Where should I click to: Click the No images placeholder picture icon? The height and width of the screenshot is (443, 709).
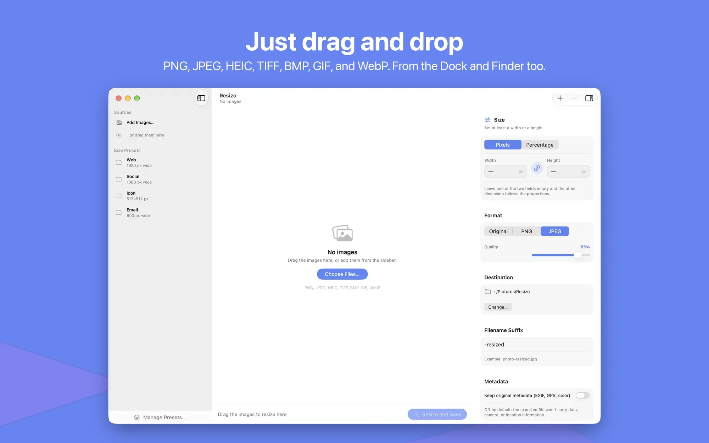point(342,233)
